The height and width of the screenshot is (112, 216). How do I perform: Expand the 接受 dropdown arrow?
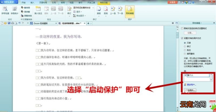click(x=99, y=16)
